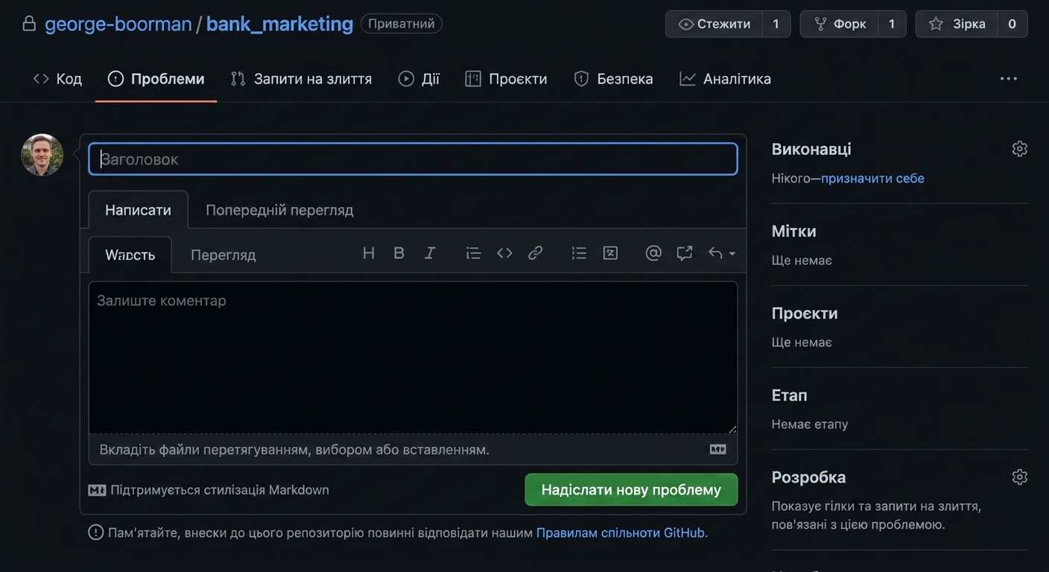1049x572 pixels.
Task: Open the bank_marketing repository link
Action: [x=279, y=24]
